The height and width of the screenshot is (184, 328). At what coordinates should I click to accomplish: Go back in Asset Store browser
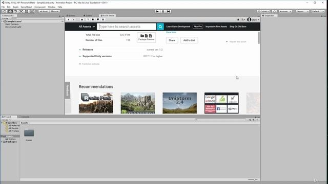[x=68, y=19]
